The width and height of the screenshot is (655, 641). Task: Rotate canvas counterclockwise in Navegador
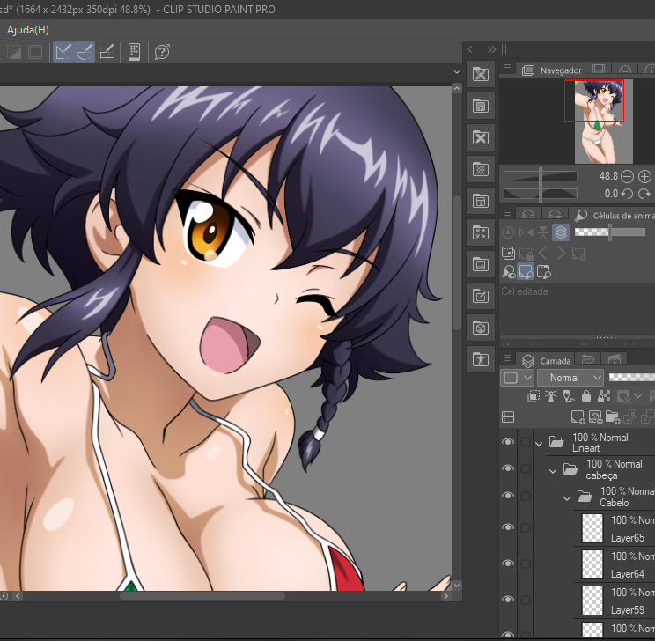coord(627,194)
